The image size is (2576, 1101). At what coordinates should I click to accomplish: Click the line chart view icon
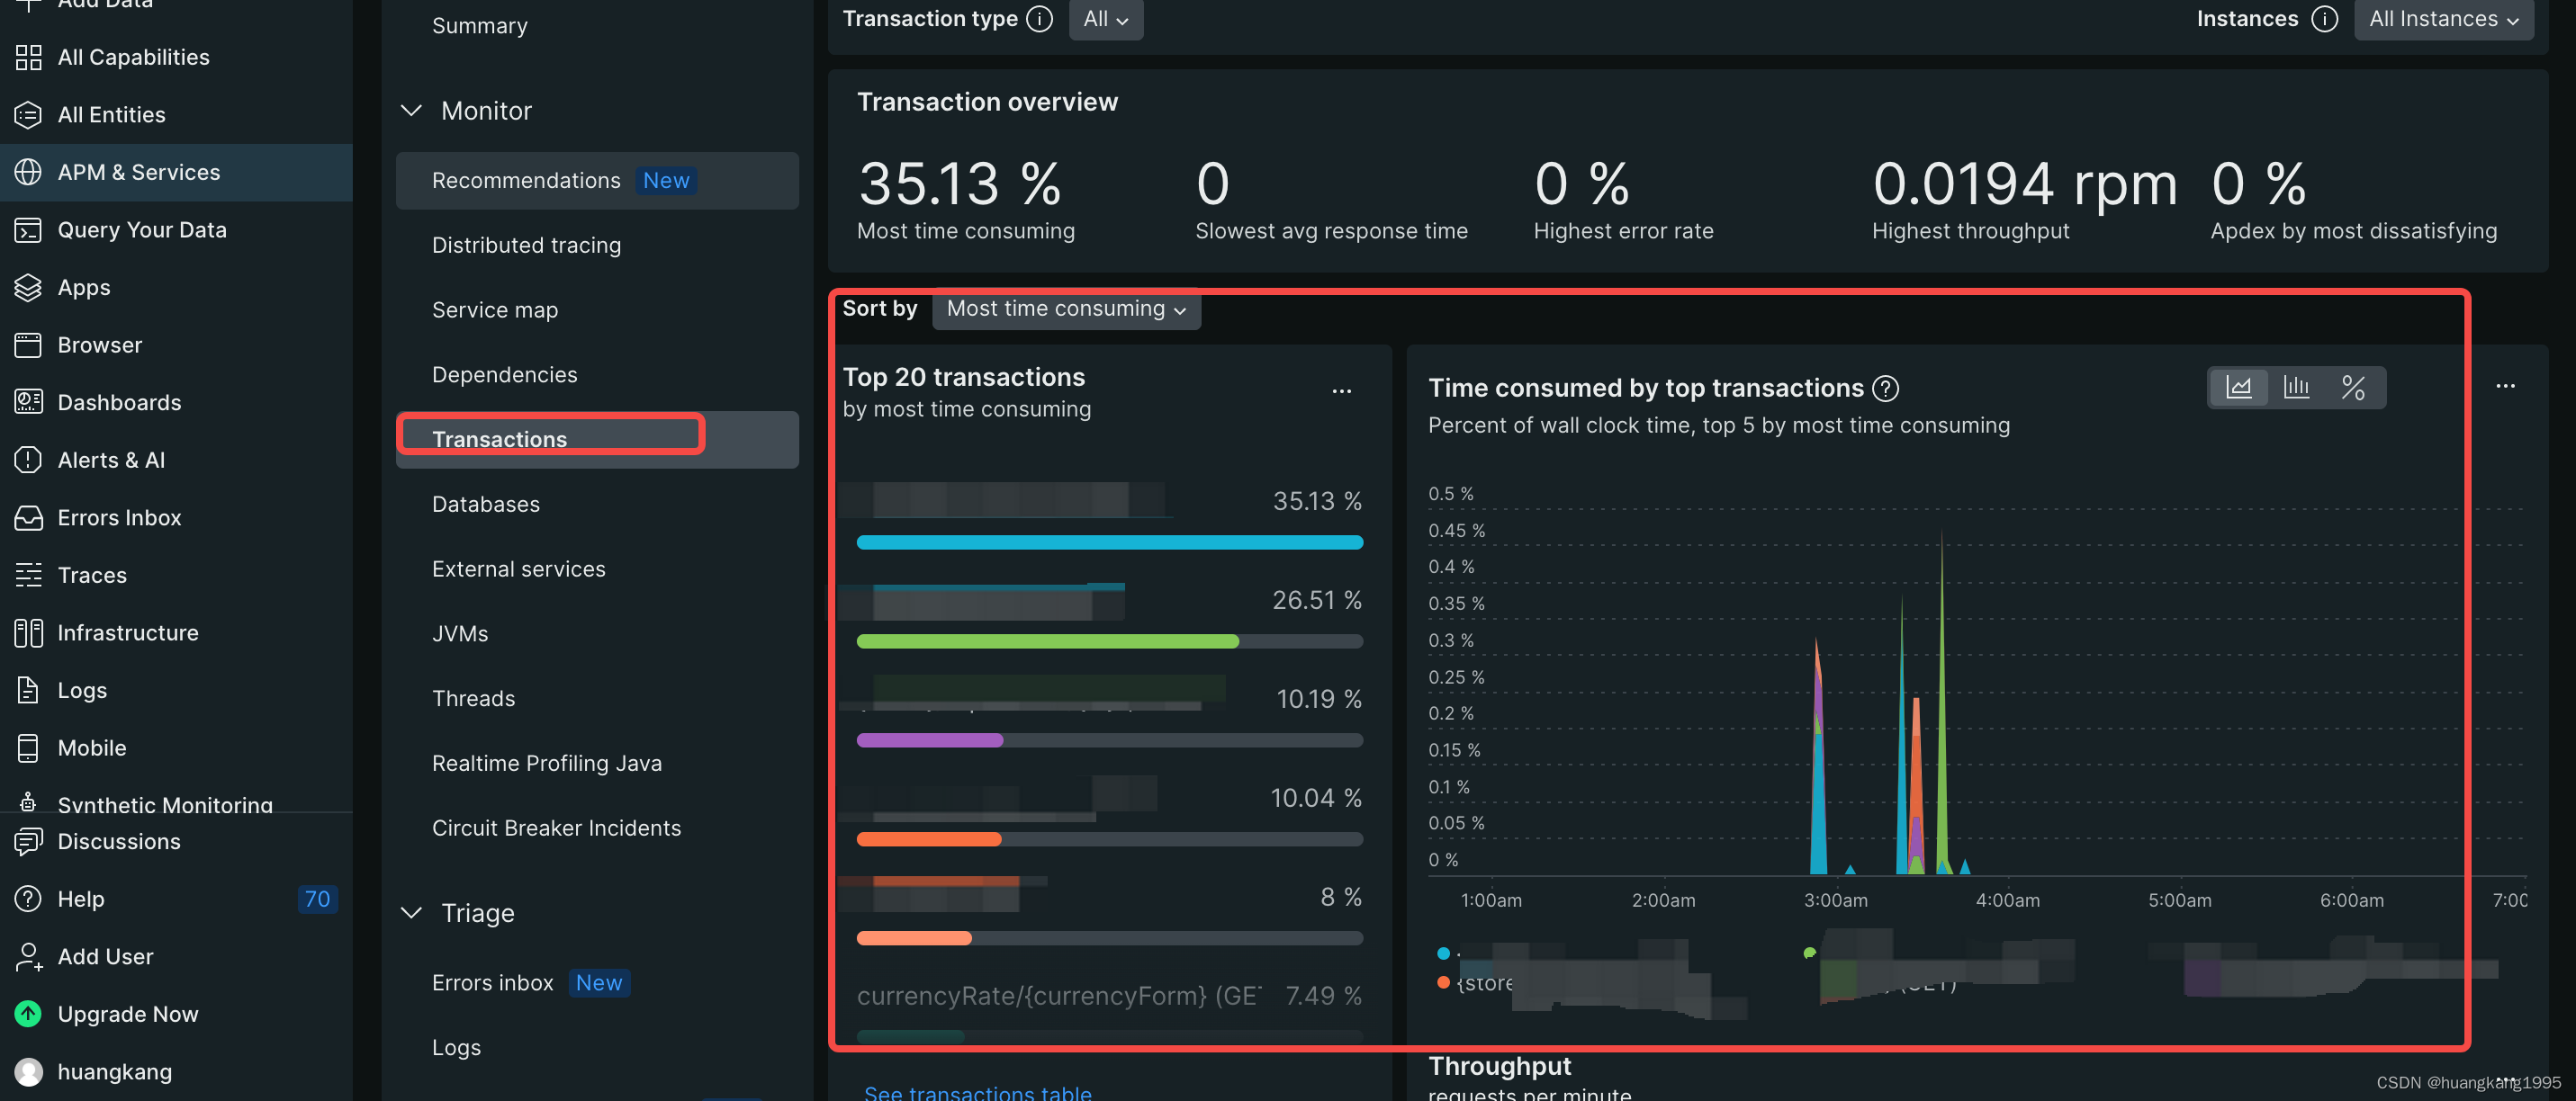(x=2238, y=387)
